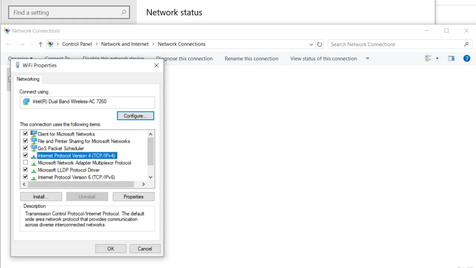Enable Microsoft Network Adapter Multiplexor Protocol
This screenshot has height=268, width=476.
pos(25,163)
